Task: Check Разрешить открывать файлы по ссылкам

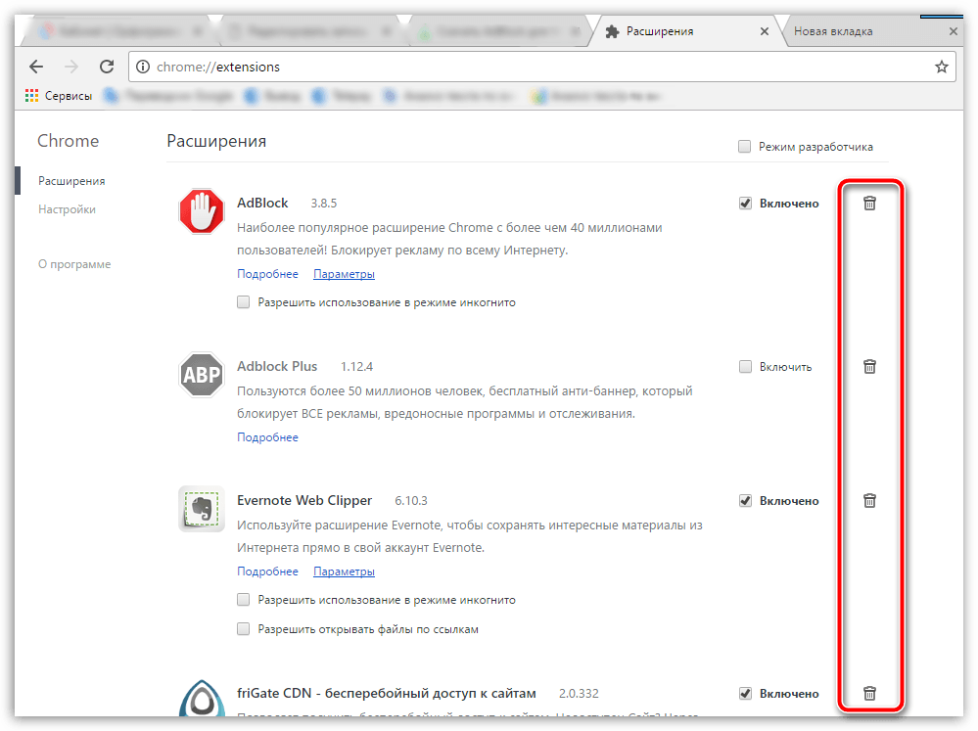Action: (x=243, y=629)
